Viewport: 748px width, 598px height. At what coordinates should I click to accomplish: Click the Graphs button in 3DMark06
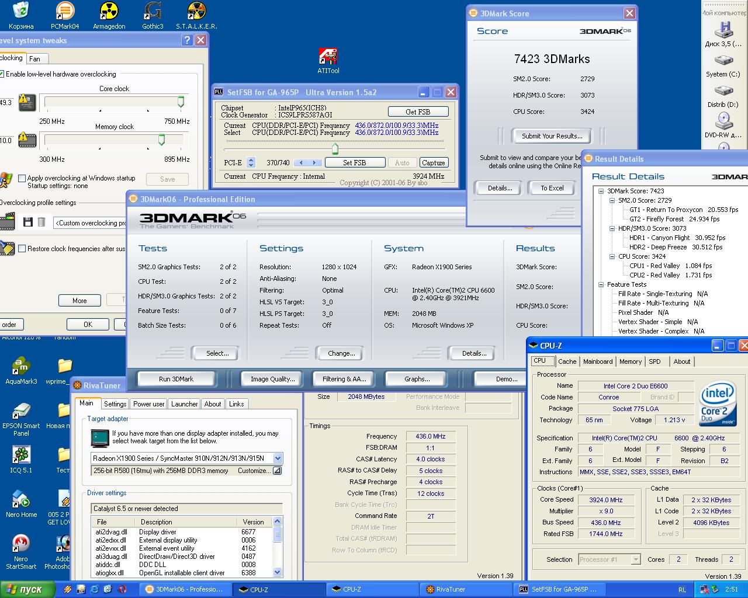417,379
